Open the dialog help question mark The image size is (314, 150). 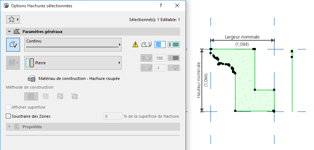pyautogui.click(x=161, y=6)
